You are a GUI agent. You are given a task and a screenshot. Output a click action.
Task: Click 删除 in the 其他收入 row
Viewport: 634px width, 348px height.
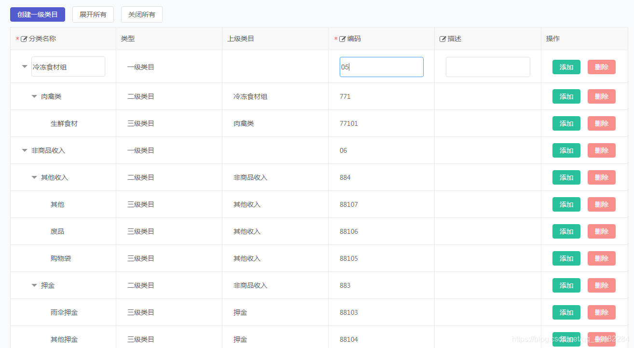click(602, 177)
